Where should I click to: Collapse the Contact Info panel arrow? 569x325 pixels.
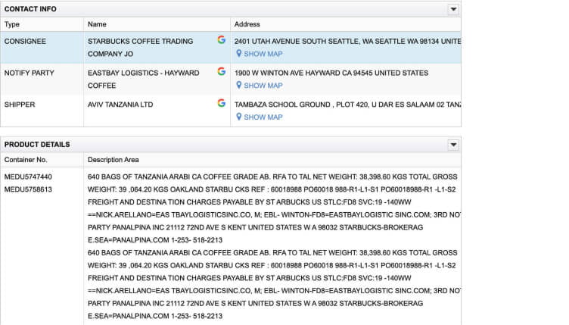click(453, 9)
